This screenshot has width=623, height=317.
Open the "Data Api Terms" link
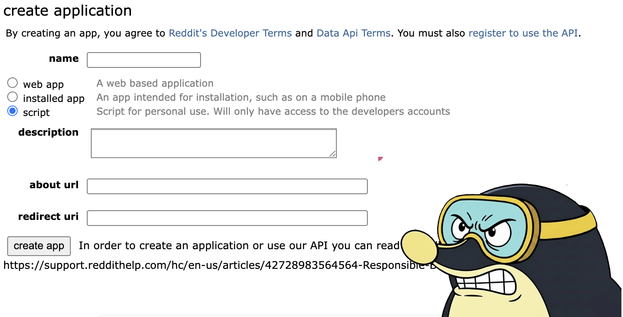tap(353, 33)
